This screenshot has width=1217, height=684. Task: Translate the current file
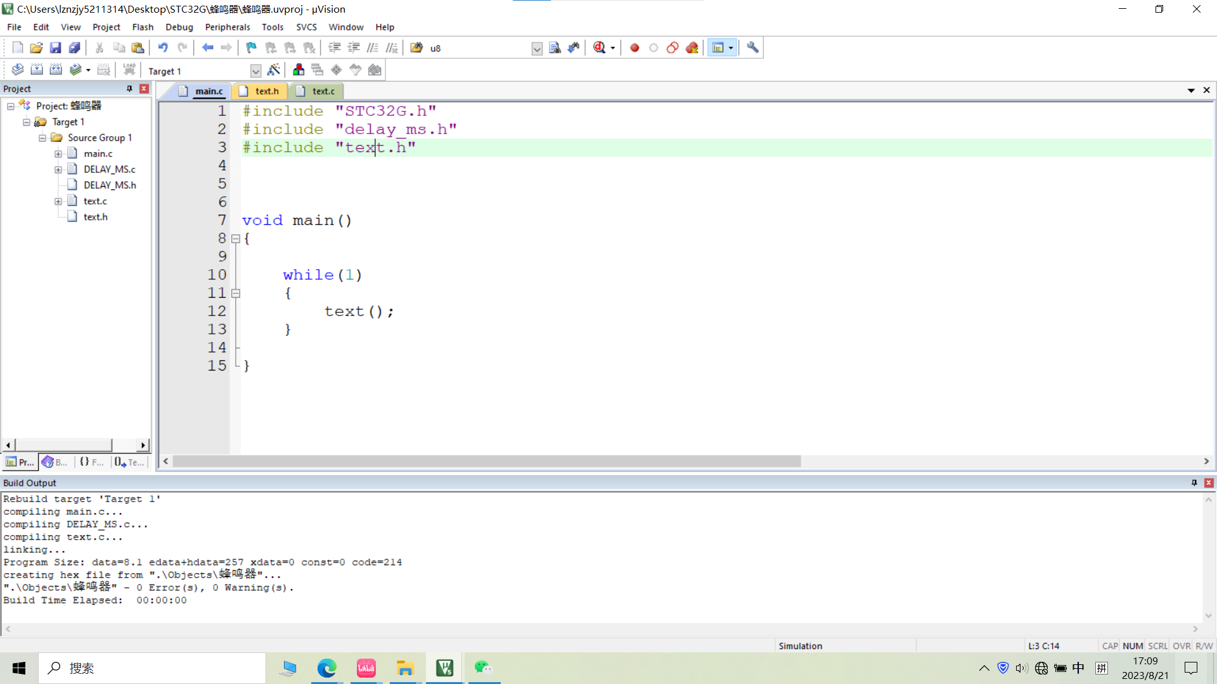18,70
